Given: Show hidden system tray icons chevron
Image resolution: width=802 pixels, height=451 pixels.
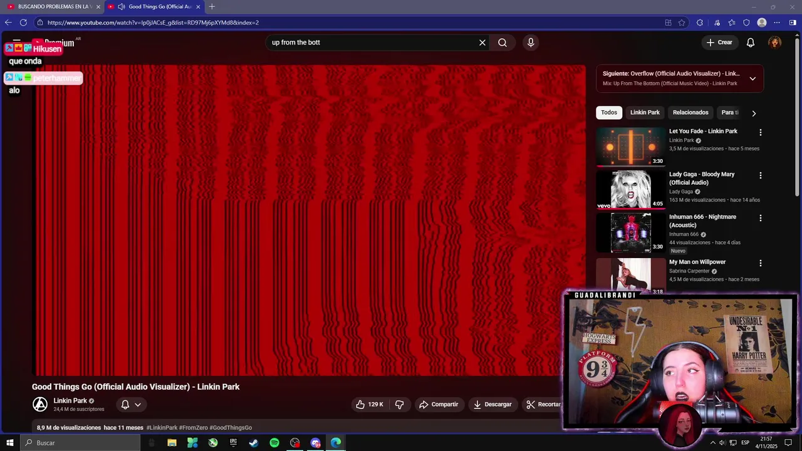Looking at the screenshot, I should coord(712,443).
